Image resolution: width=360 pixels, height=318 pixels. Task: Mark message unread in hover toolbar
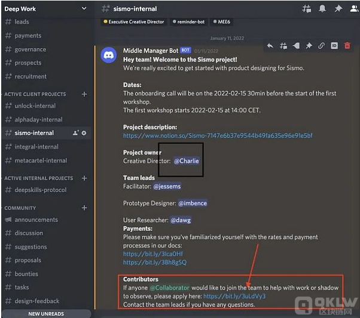tap(296, 46)
